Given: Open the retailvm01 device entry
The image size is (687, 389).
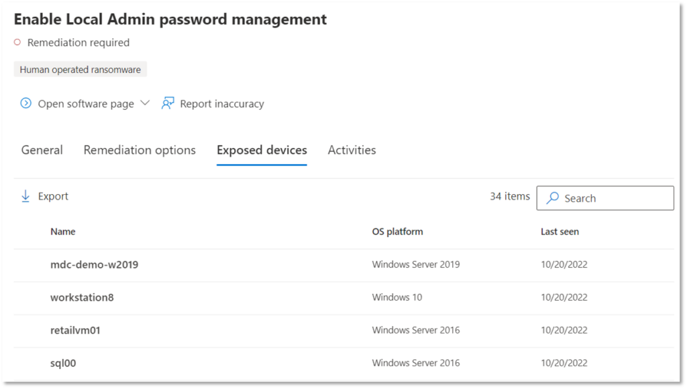Looking at the screenshot, I should click(x=76, y=330).
